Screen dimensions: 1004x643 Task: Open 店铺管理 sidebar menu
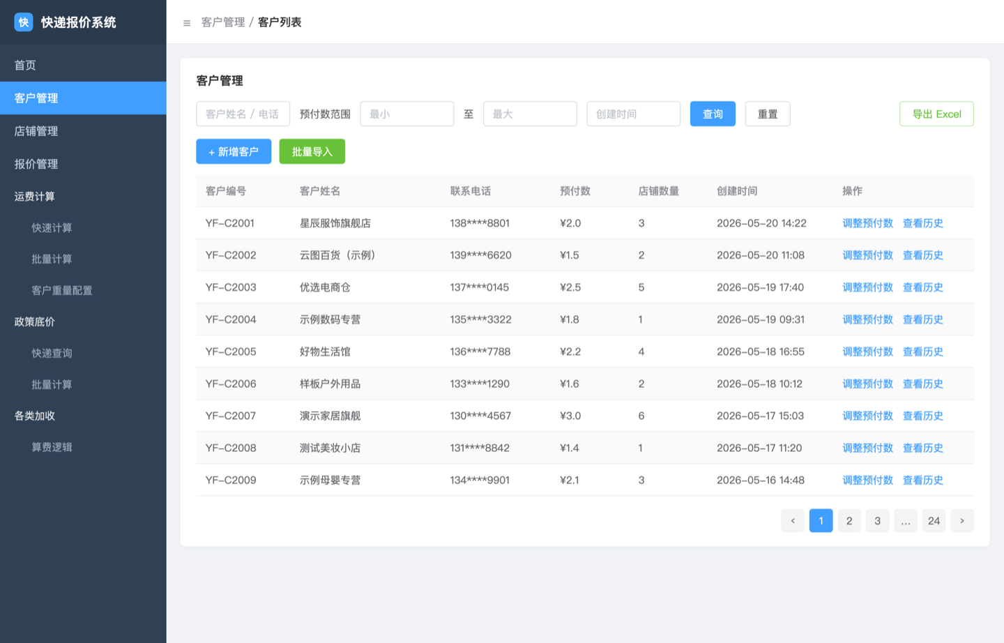click(x=83, y=131)
